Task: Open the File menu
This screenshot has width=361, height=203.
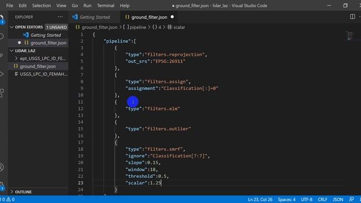Action: (10, 6)
